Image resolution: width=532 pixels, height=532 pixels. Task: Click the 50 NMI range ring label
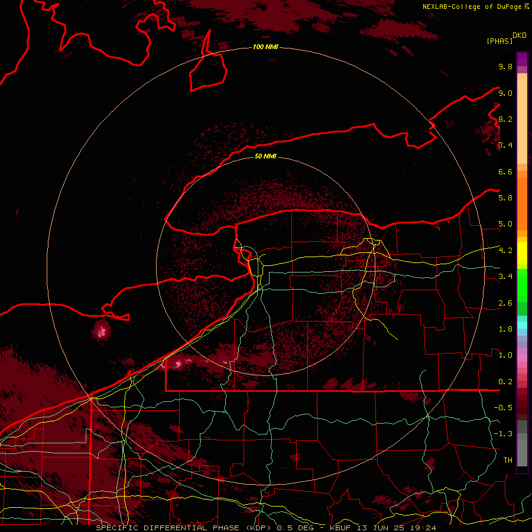(x=265, y=156)
